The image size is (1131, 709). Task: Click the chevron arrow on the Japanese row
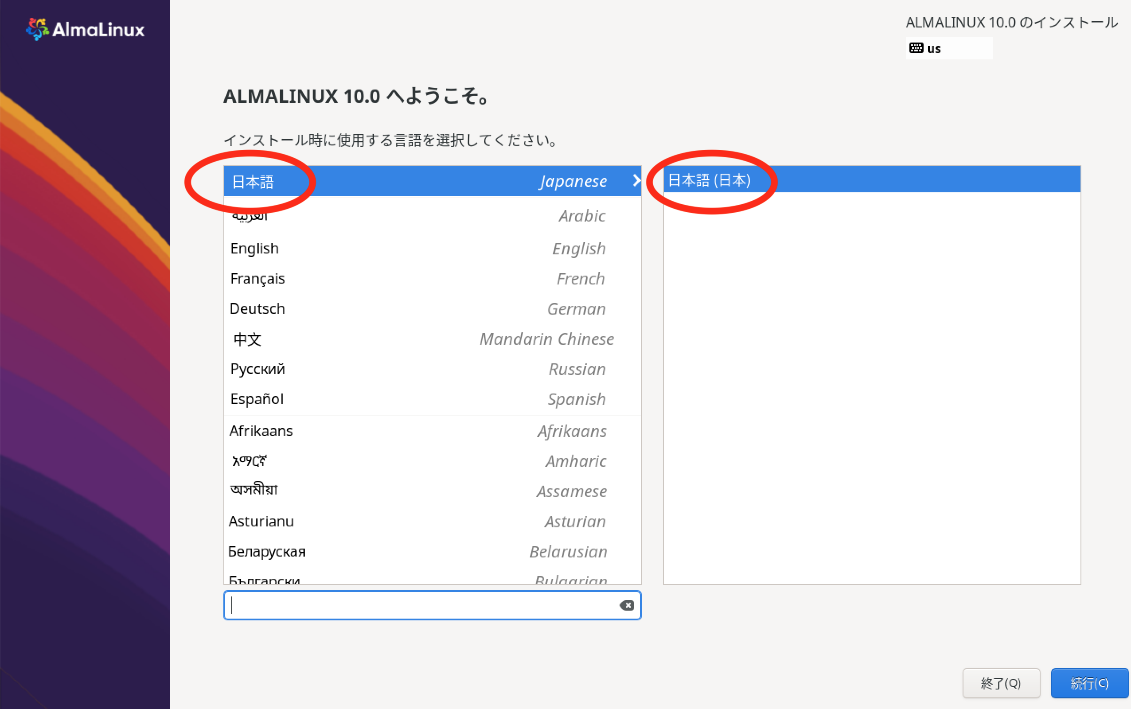pyautogui.click(x=636, y=180)
